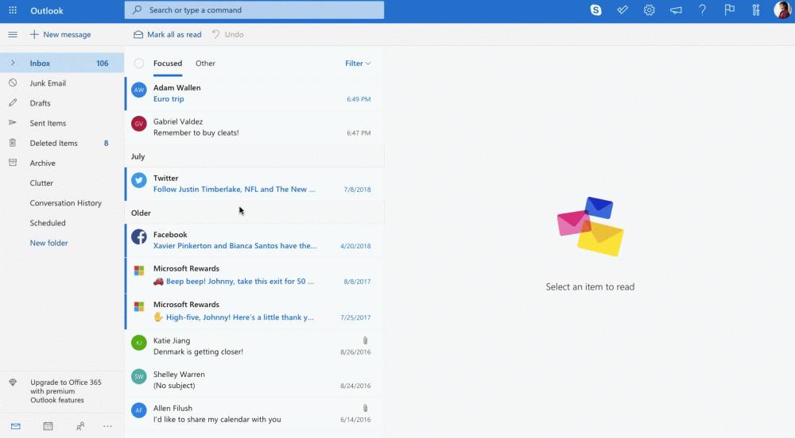
Task: Click the megaphone what's new icon
Action: (x=676, y=10)
